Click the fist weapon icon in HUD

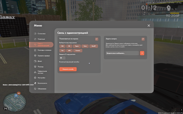[x=168, y=8]
